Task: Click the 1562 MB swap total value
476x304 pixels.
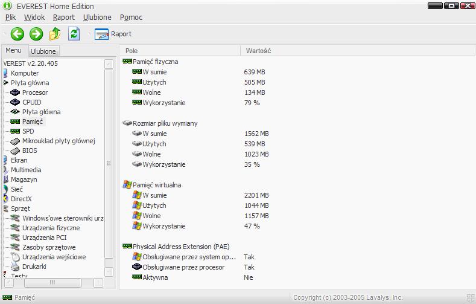Action: [256, 134]
